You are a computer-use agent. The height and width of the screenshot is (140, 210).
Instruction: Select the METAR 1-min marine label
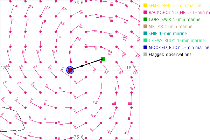tap(170, 27)
